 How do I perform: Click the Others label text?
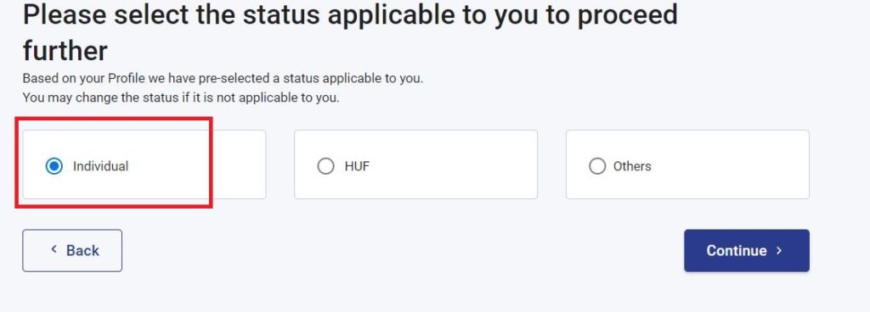coord(632,166)
